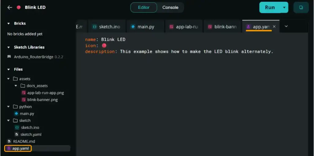
Task: Collapse the Sketch Libraries section
Action: click(x=8, y=47)
